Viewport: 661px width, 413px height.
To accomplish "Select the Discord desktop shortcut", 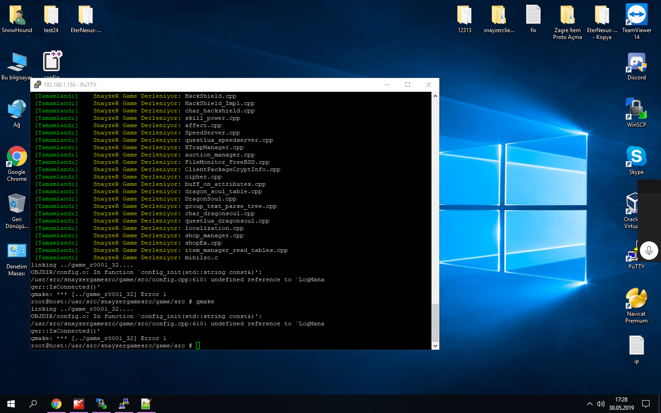I will (x=636, y=67).
